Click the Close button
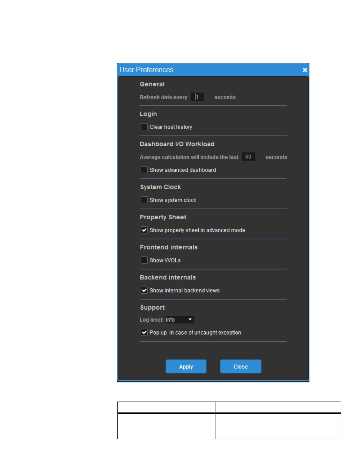Image resolution: width=351 pixels, height=467 pixels. 240,366
